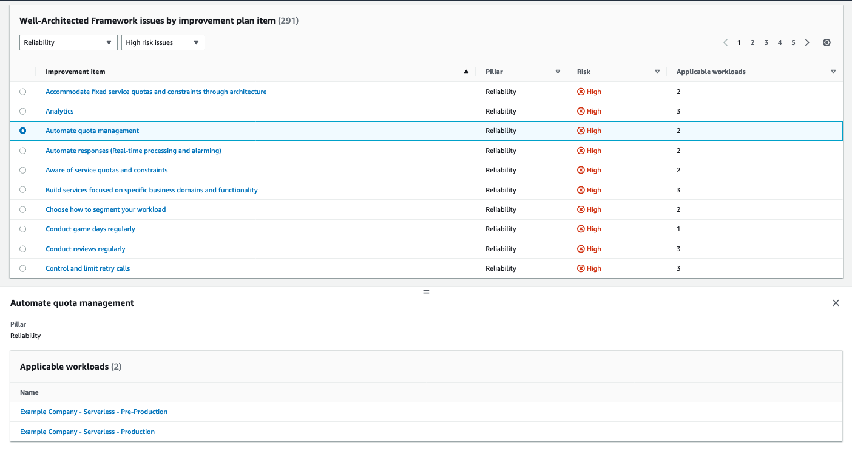Open Automate quota management improvement item
852x451 pixels.
(x=92, y=131)
